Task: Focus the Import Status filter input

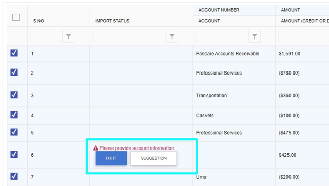Action: click(129, 36)
